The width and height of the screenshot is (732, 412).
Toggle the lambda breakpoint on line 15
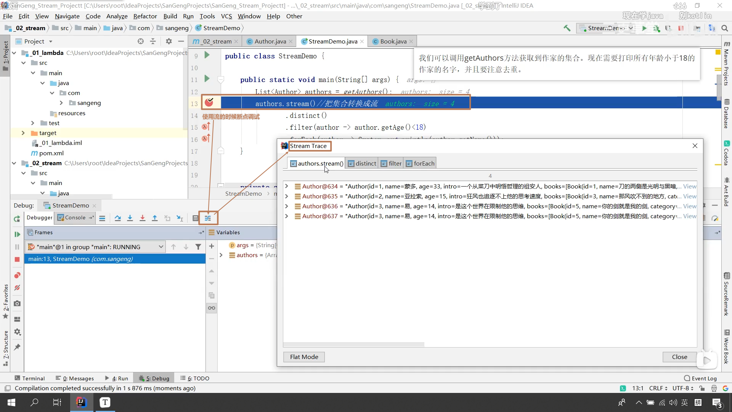click(205, 127)
